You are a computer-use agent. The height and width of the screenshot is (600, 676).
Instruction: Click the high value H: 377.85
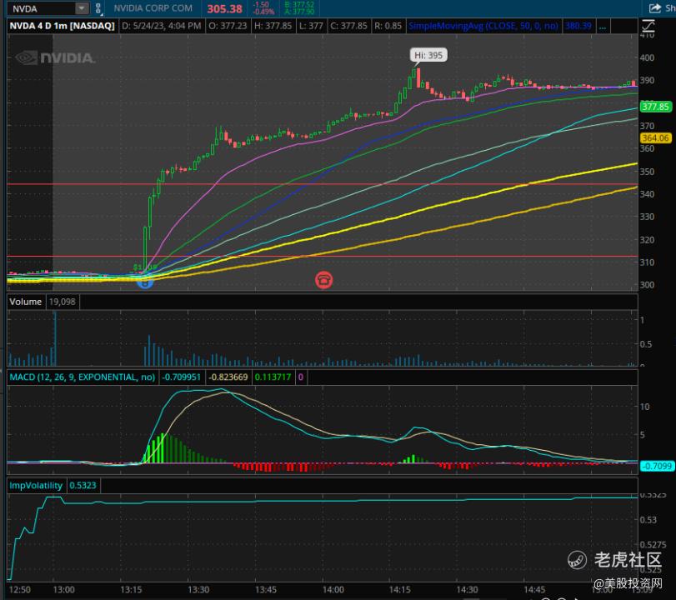273,27
